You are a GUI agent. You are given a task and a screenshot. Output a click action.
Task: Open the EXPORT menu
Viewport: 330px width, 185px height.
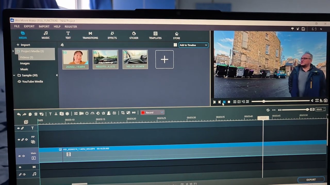[29, 26]
